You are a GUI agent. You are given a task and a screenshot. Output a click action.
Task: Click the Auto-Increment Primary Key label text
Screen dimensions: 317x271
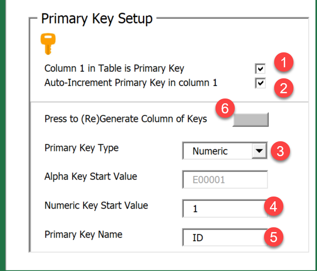click(x=130, y=83)
